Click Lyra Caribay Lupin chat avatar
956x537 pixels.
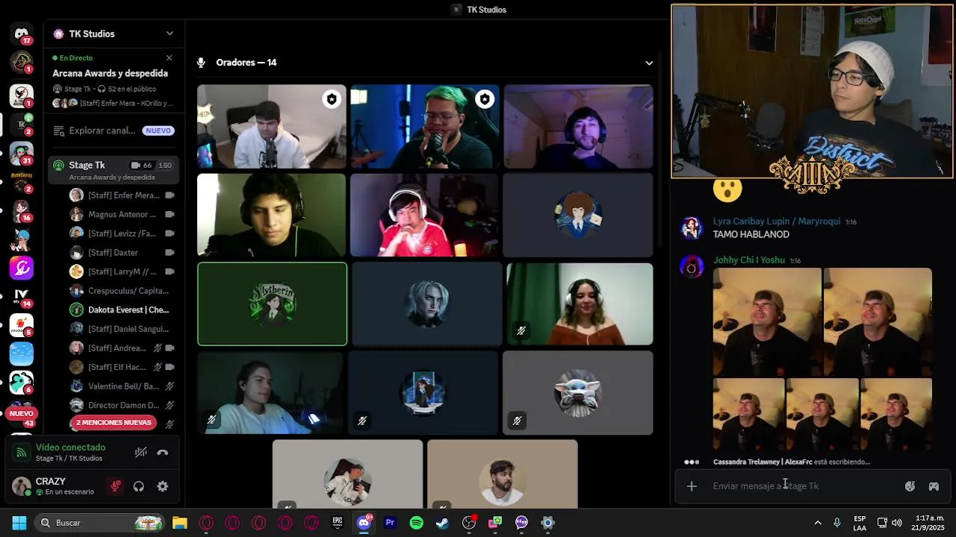(692, 227)
